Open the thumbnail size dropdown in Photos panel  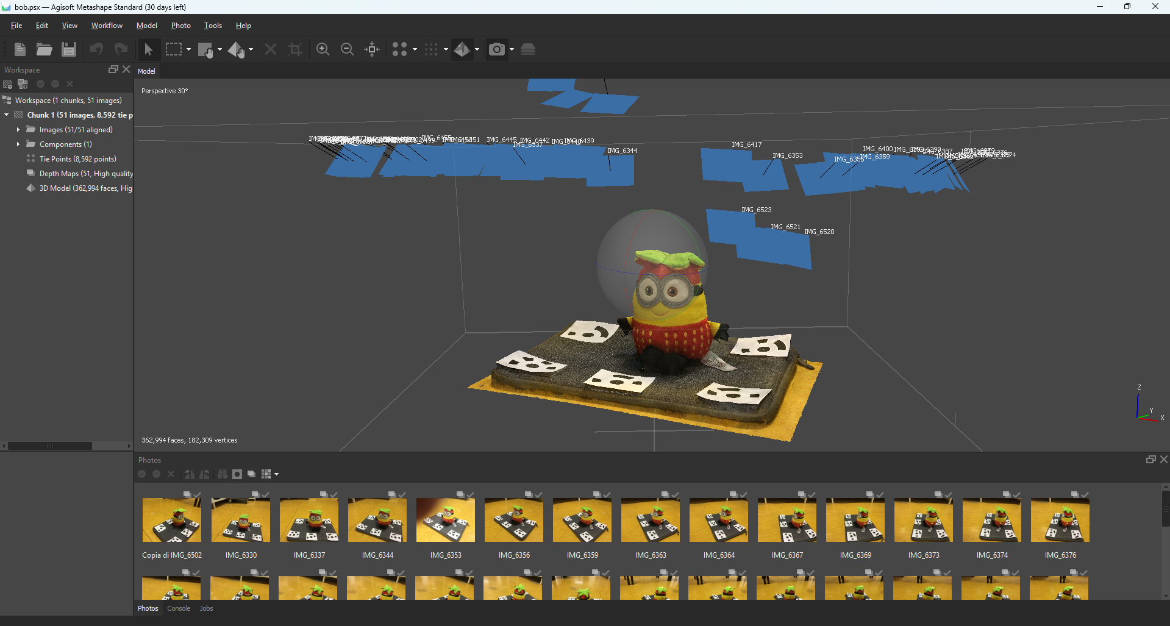coord(276,474)
